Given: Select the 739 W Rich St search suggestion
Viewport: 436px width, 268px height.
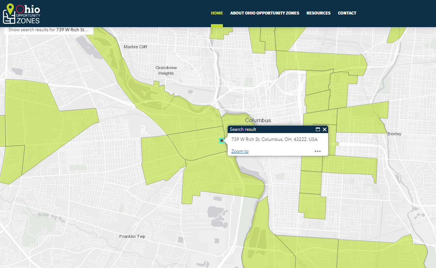Looking at the screenshot, I should [x=48, y=30].
